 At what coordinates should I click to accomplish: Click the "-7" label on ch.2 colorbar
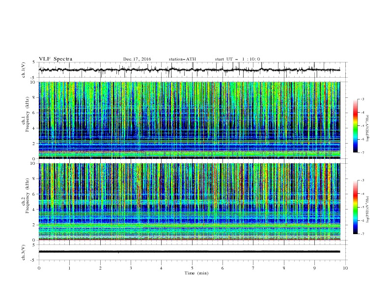click(x=362, y=234)
